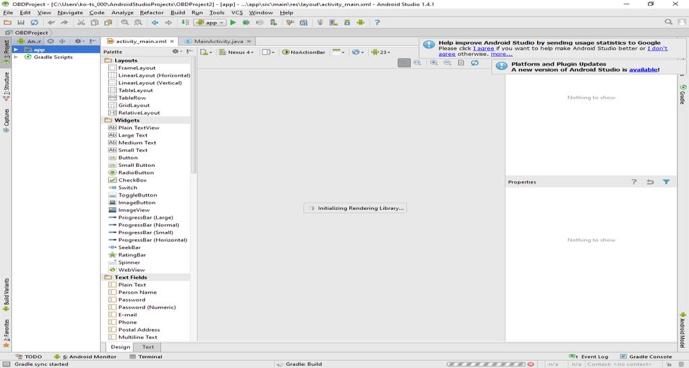Save all files using the disk icon
The image size is (689, 368).
[21, 22]
